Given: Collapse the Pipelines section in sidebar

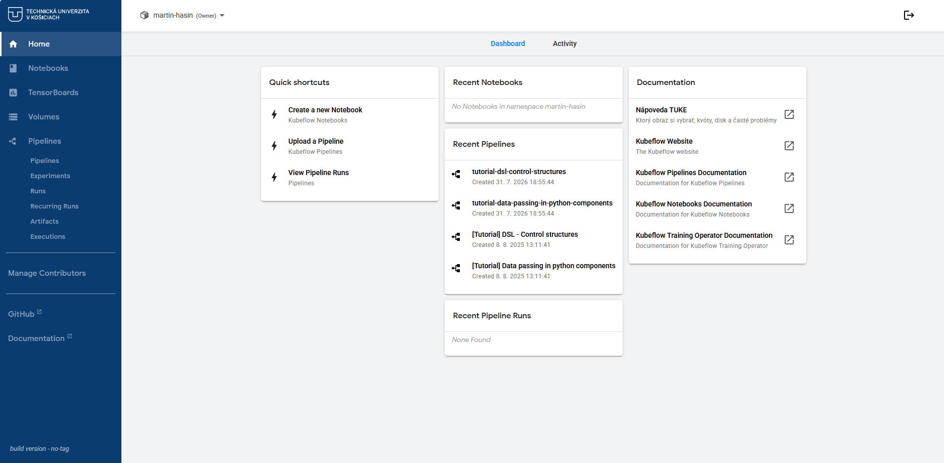Looking at the screenshot, I should (61, 141).
